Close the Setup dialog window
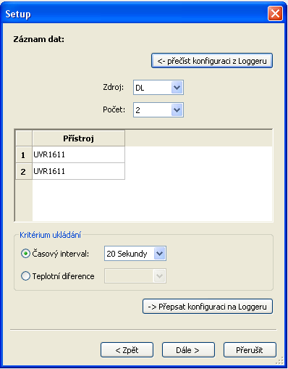This screenshot has height=369, width=288. (x=275, y=14)
